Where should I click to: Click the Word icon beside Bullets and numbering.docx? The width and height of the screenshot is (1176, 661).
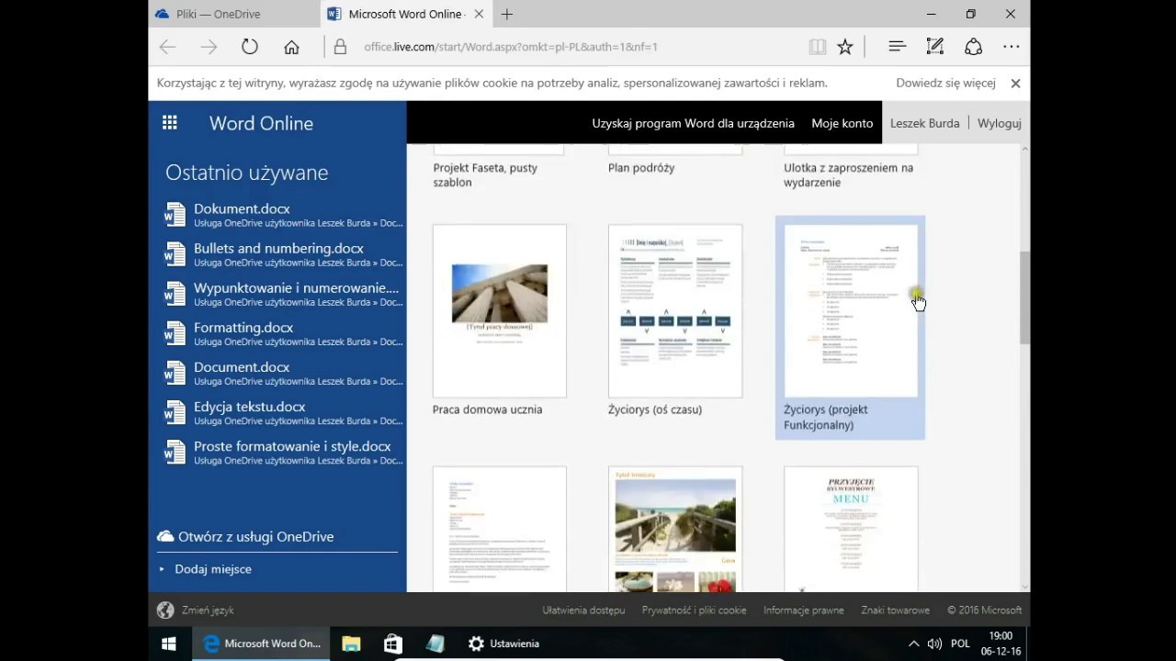coord(175,254)
